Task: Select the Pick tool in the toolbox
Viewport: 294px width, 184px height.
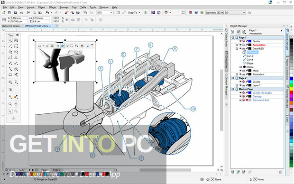Action: [10, 40]
